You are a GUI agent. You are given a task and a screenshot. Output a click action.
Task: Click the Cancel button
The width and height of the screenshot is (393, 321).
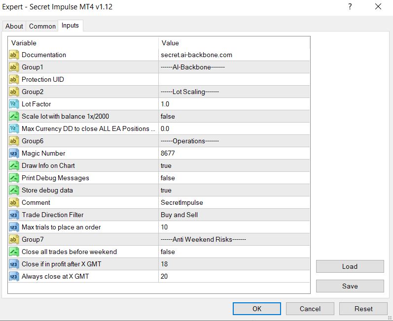tap(310, 309)
